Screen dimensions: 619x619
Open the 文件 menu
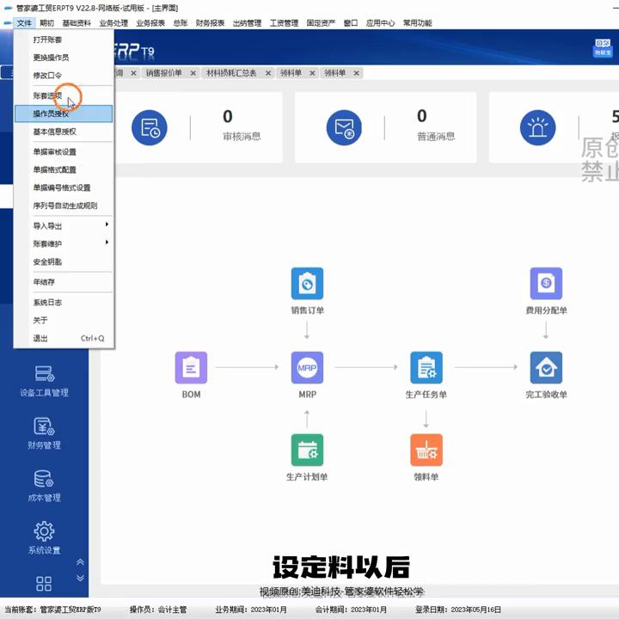click(24, 23)
